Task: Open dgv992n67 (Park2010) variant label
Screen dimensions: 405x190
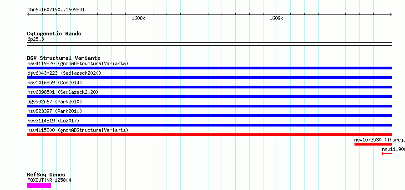Action: 55,102
